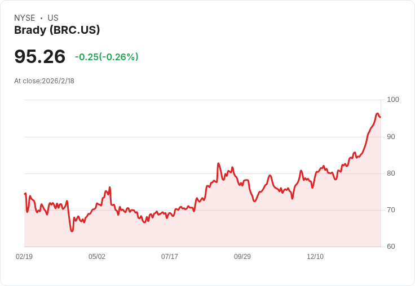The width and height of the screenshot is (415, 286).
Task: Click the 60 y-axis price label
Action: (x=391, y=247)
